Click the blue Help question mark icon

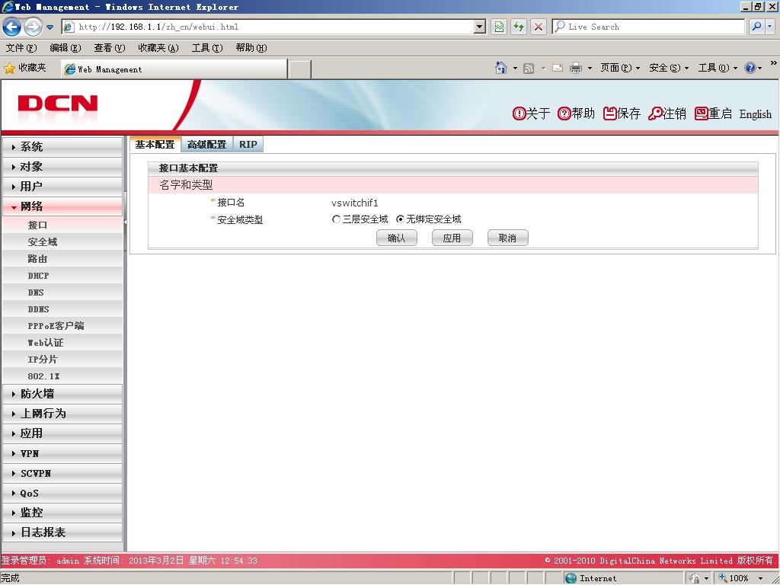750,68
